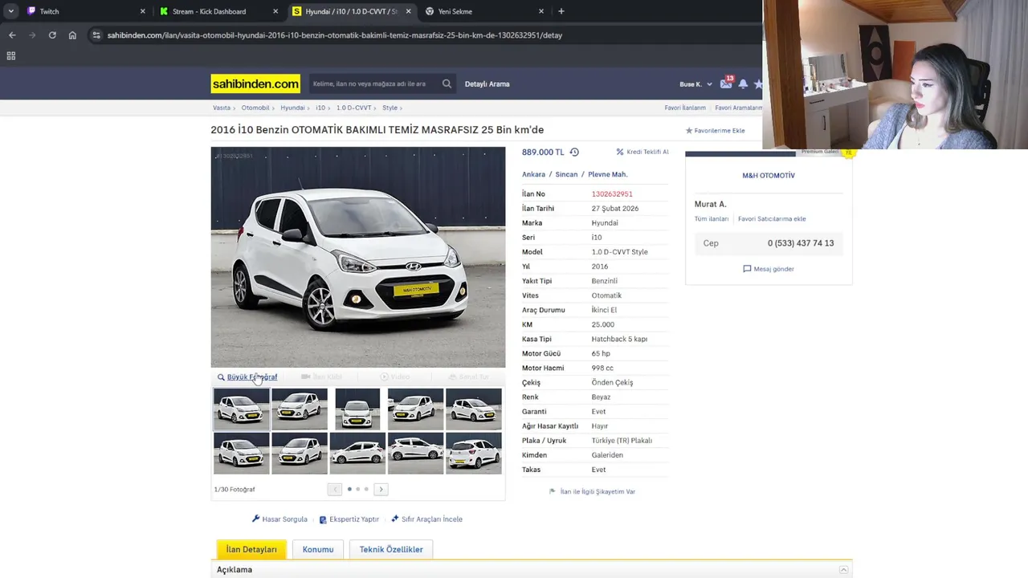Screen dimensions: 1028x578
Task: Select the İlan Detayları tab
Action: coord(251,549)
